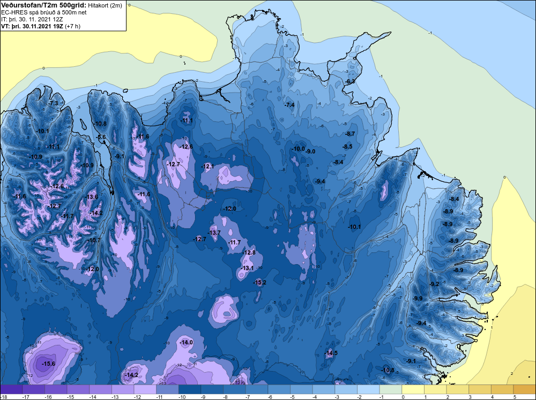Click the -7.3 temperature label
The height and width of the screenshot is (400, 536).
[x=53, y=103]
